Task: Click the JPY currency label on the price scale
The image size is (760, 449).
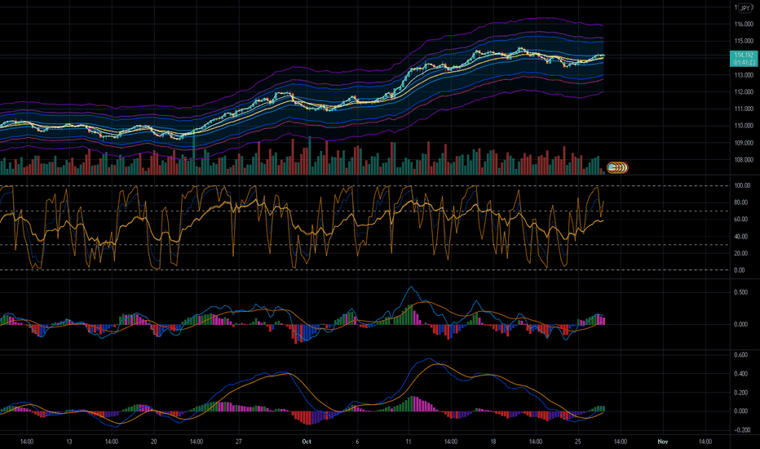Action: (x=745, y=8)
